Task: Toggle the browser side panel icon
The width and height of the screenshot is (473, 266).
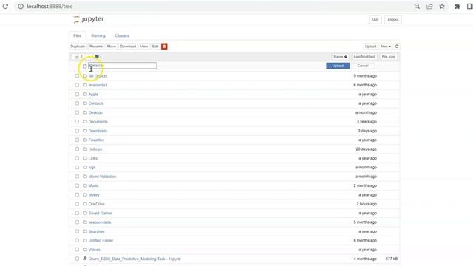Action: tap(469, 7)
